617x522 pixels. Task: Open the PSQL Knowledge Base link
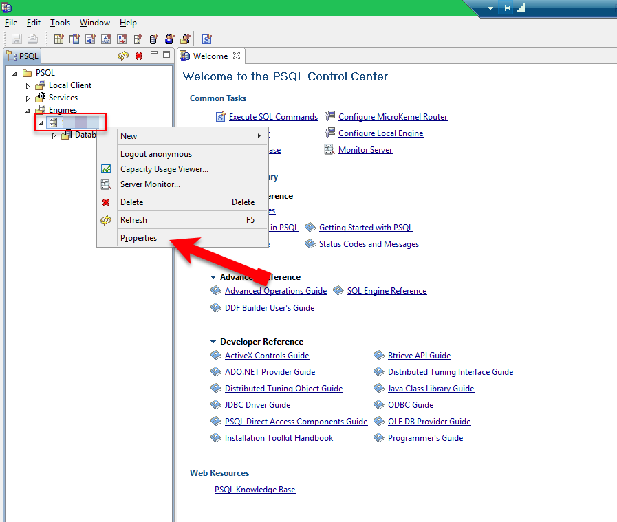pyautogui.click(x=255, y=490)
